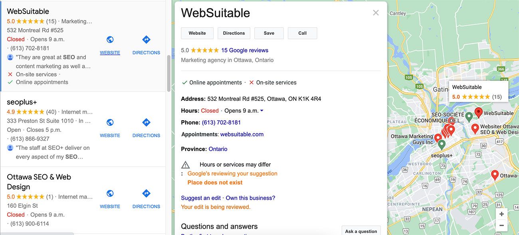Directions arrow icon for Ottawa SEO & Web Design
The width and height of the screenshot is (519, 235).
(146, 193)
